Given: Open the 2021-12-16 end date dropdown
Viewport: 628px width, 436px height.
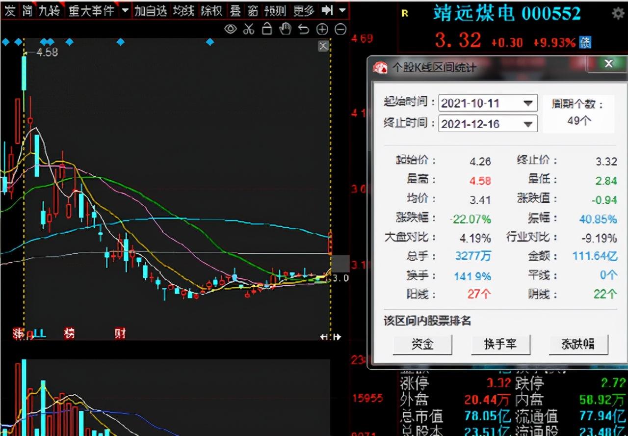Looking at the screenshot, I should click(529, 124).
